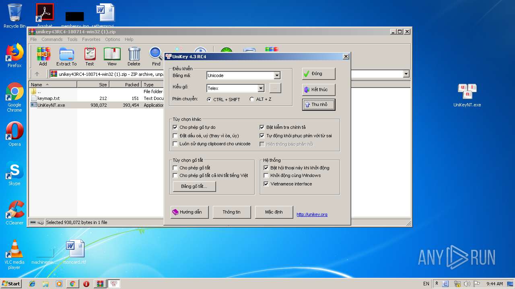The width and height of the screenshot is (515, 289).
Task: Click the Test archive tool in WinRAR
Action: click(89, 56)
